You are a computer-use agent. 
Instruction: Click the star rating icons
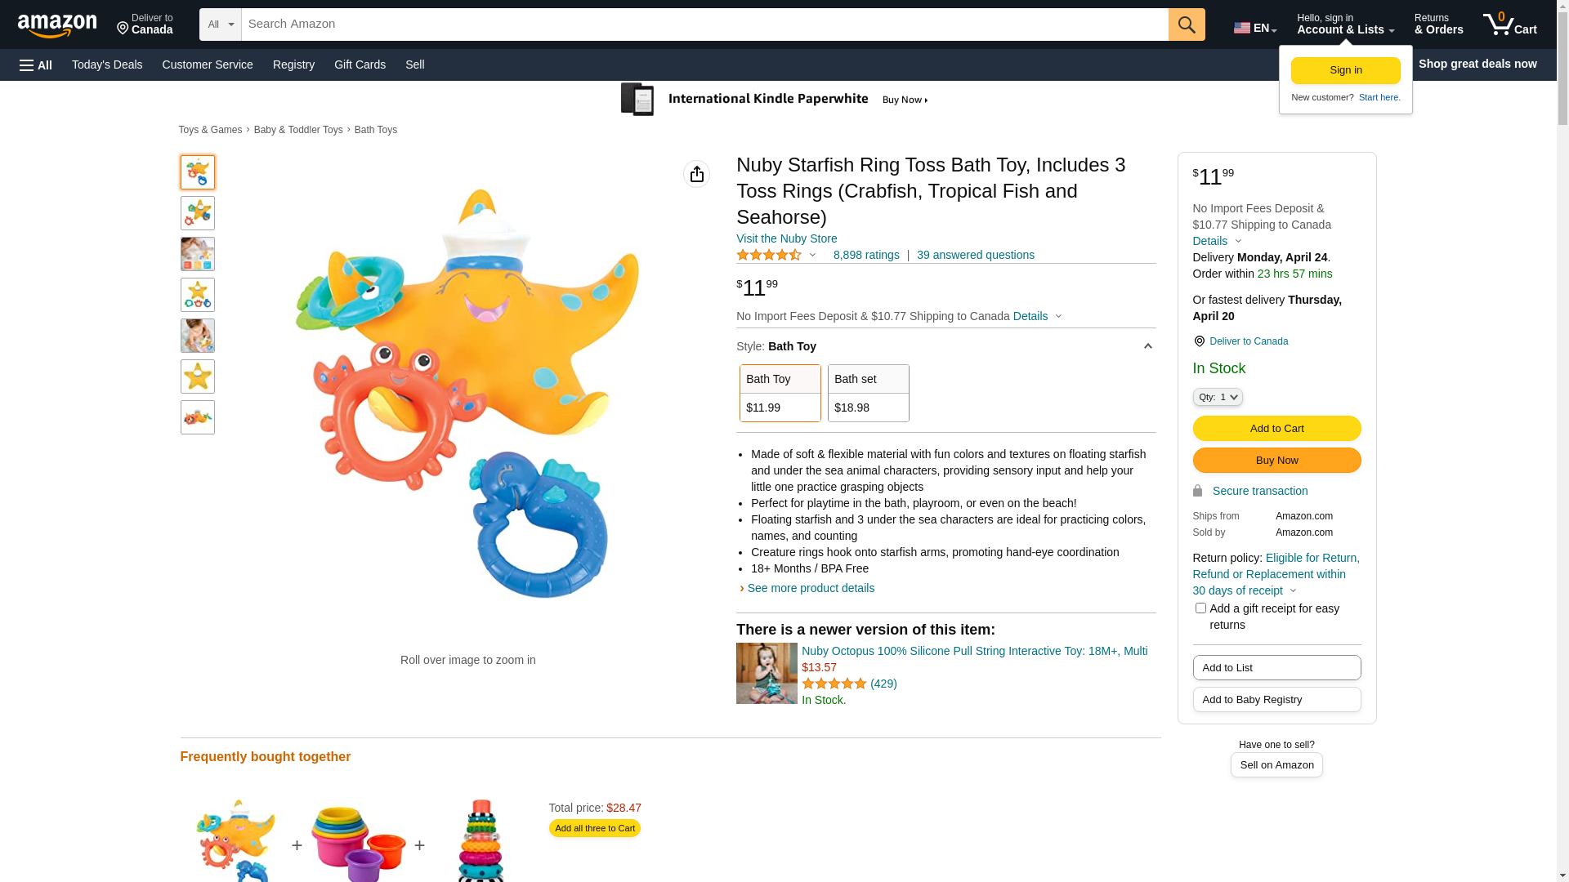click(x=769, y=256)
